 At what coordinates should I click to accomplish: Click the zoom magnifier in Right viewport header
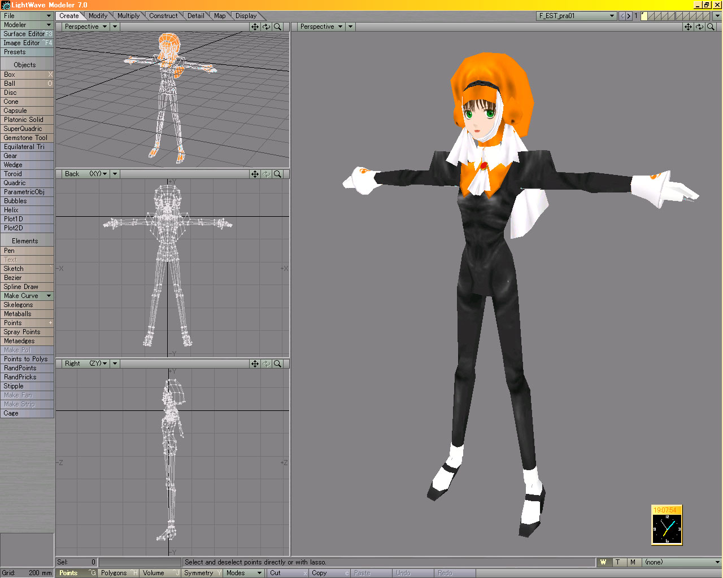pyautogui.click(x=277, y=364)
